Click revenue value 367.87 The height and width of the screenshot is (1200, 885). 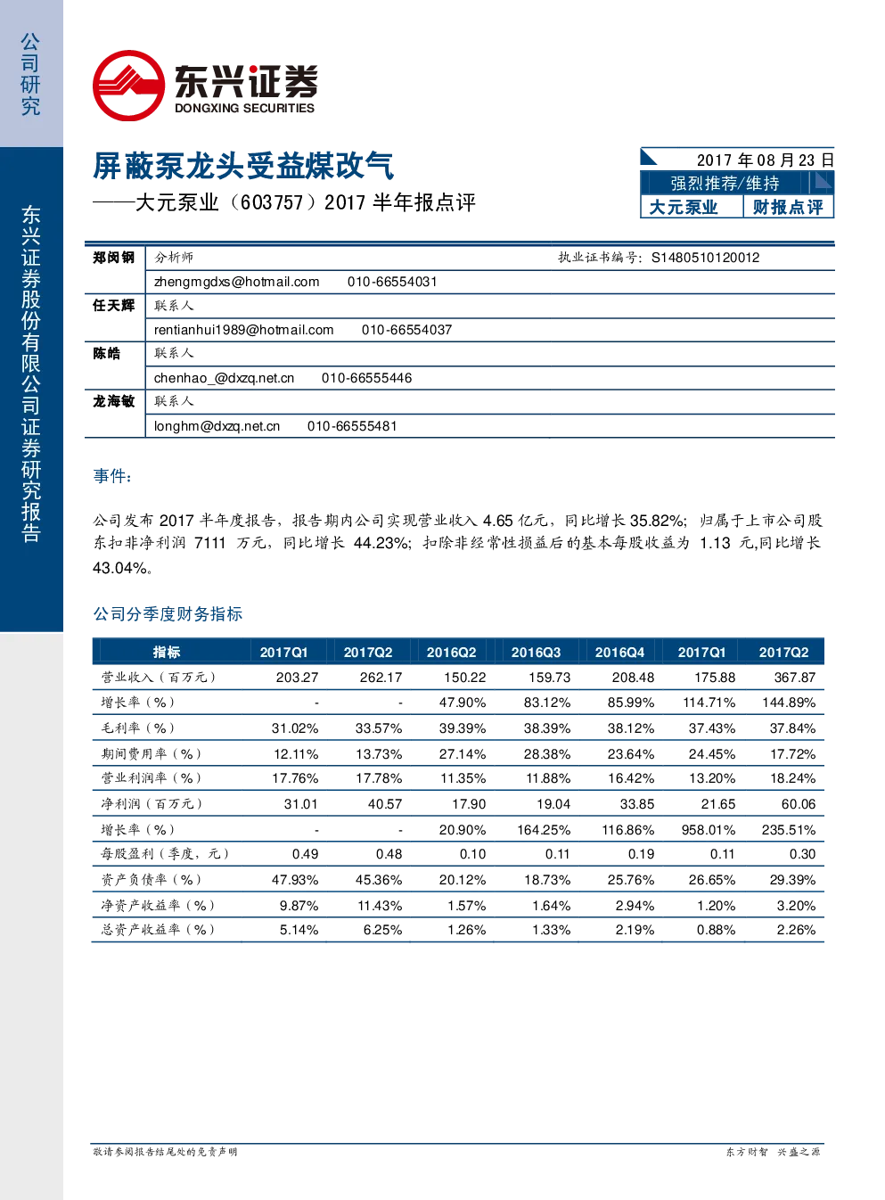pos(795,678)
